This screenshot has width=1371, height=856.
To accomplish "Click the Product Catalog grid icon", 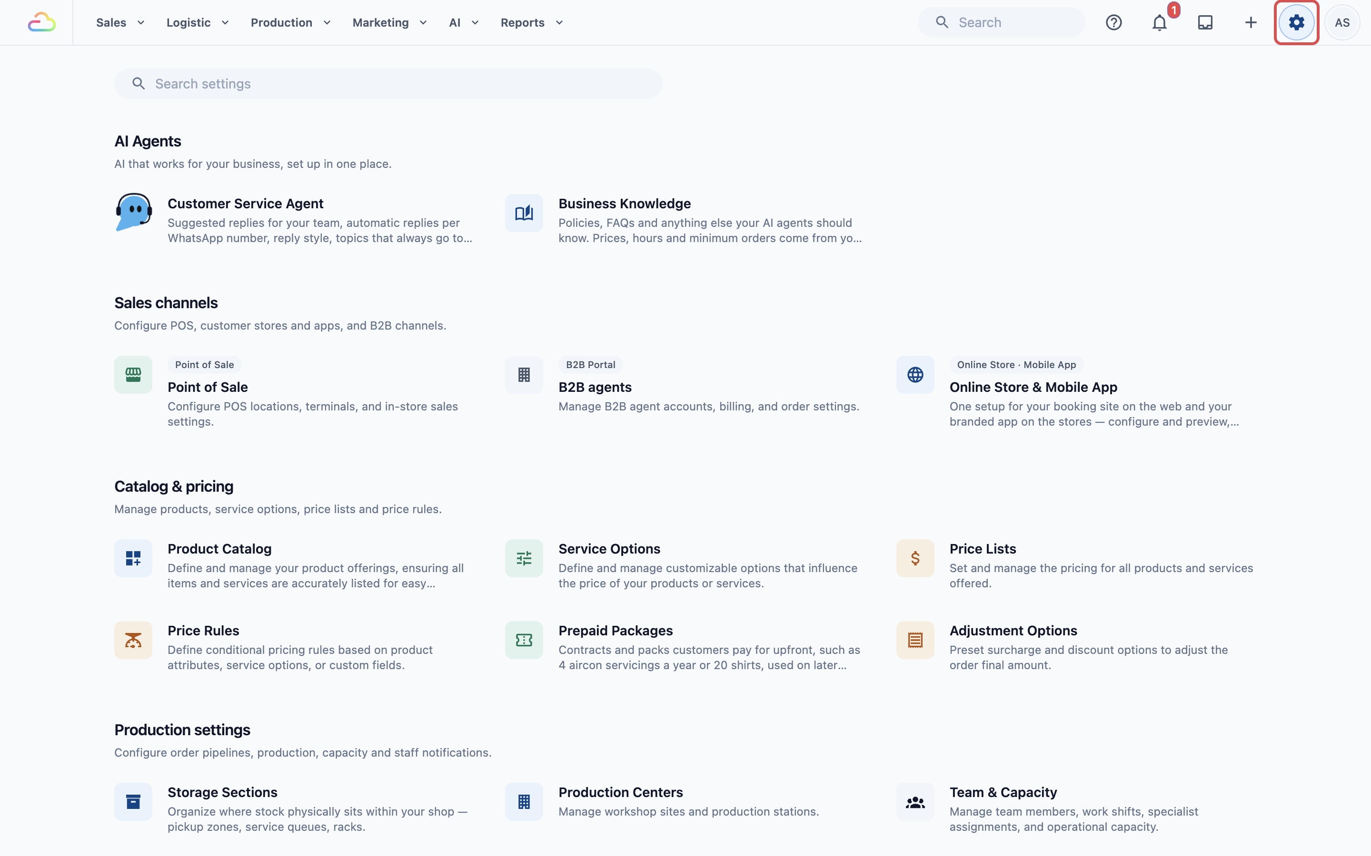I will 133,558.
